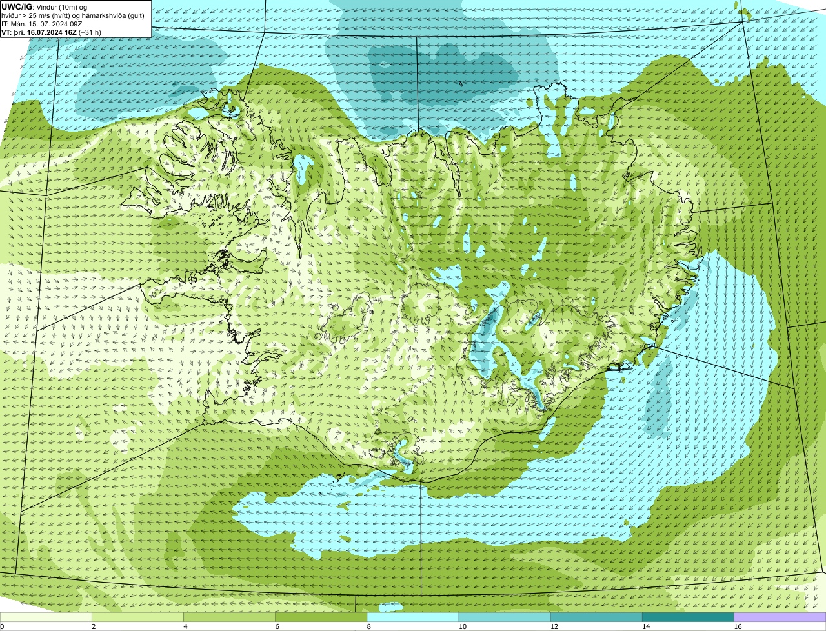The height and width of the screenshot is (631, 826).
Task: Click the legend label '4'
Action: tap(185, 626)
